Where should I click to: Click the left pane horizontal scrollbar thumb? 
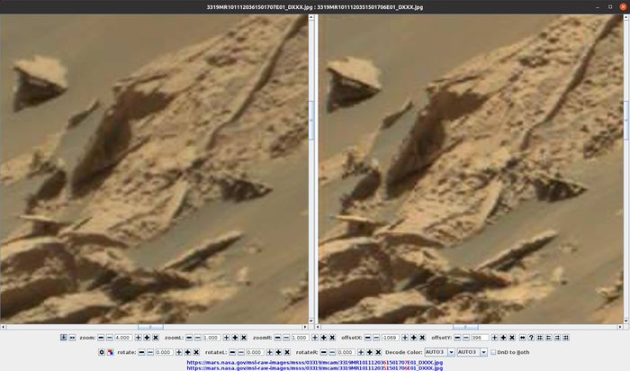[150, 327]
